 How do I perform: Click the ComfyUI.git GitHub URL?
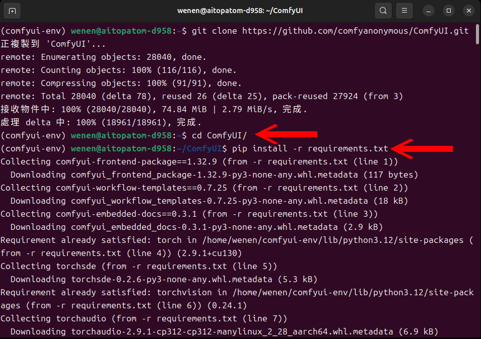(355, 31)
